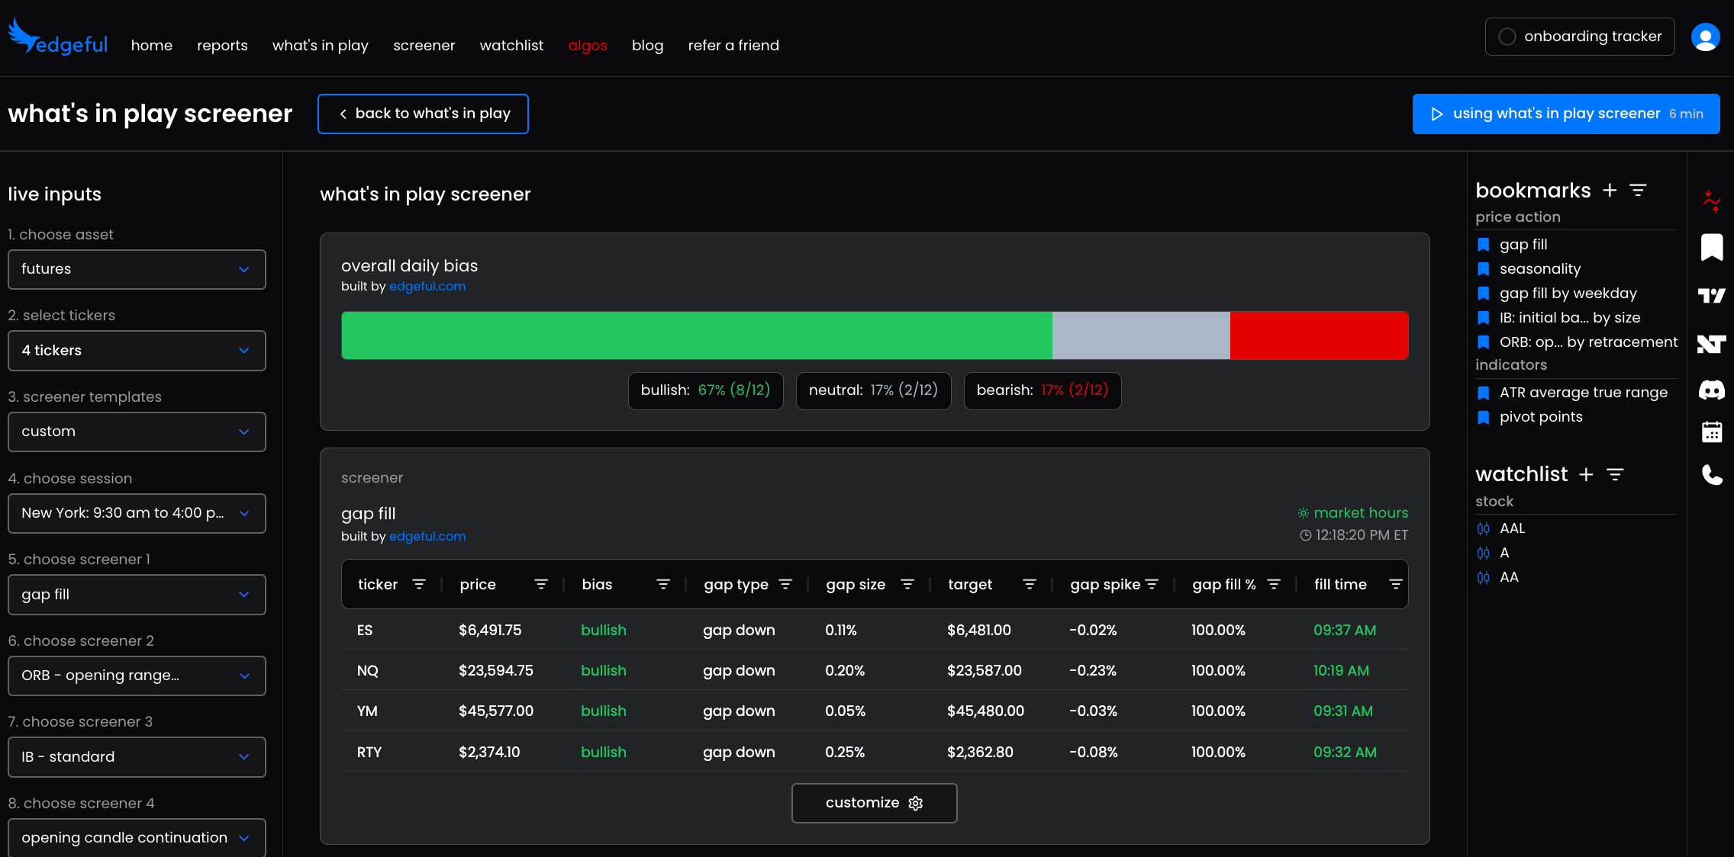The height and width of the screenshot is (857, 1734).
Task: Toggle the onboarding tracker circle
Action: pos(1507,37)
